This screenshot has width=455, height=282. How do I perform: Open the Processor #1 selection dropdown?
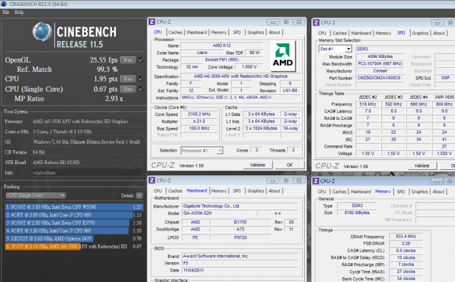tap(202, 150)
